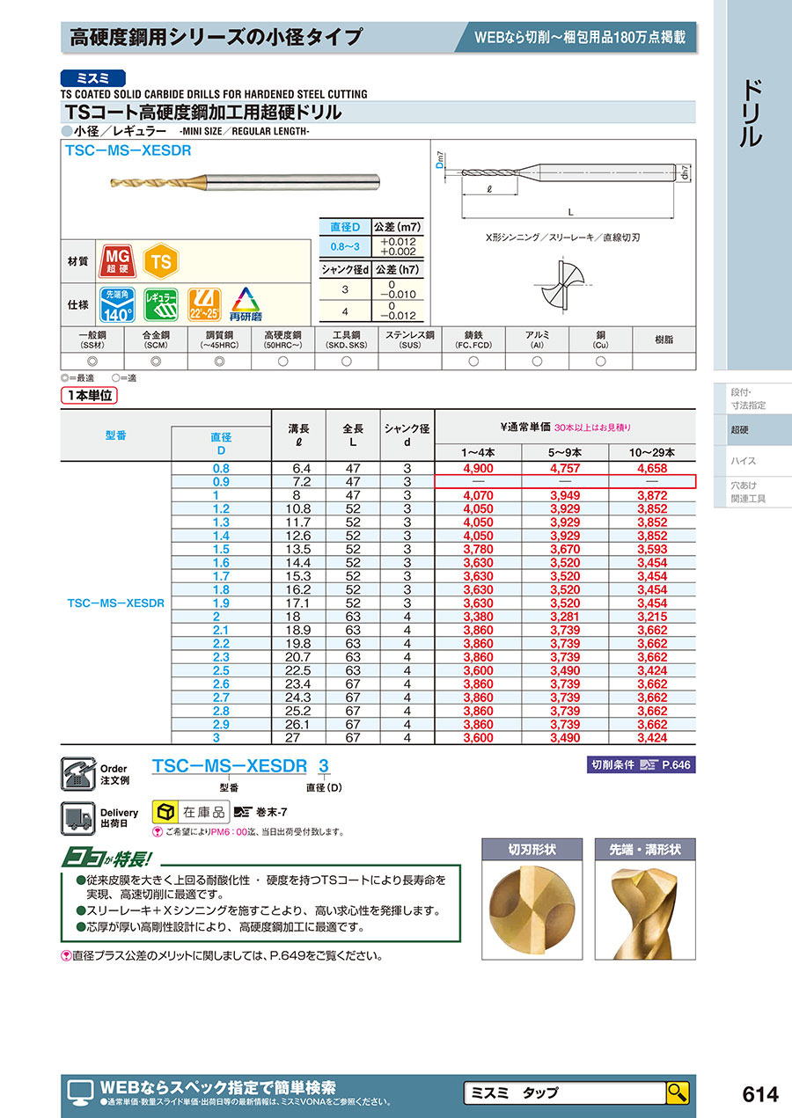Click the 在庫品 stock box badge
Viewport: 792px width, 1118px height.
(x=191, y=811)
